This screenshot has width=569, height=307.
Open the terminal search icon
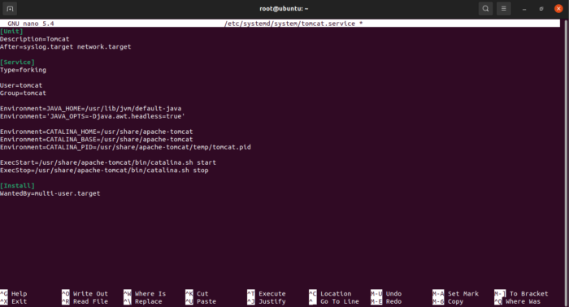(x=485, y=9)
